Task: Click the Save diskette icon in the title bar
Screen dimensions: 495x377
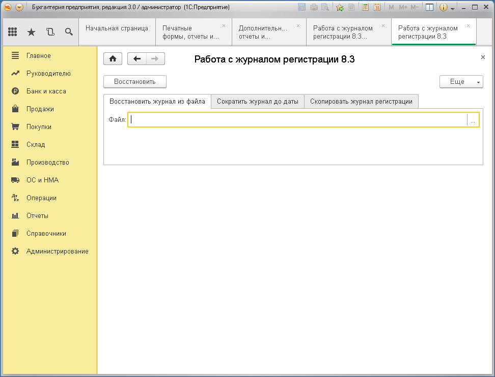Action: tap(302, 7)
